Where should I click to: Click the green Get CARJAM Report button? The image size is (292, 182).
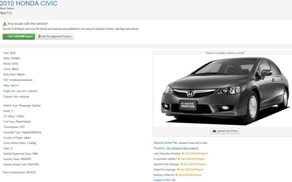pos(19,36)
